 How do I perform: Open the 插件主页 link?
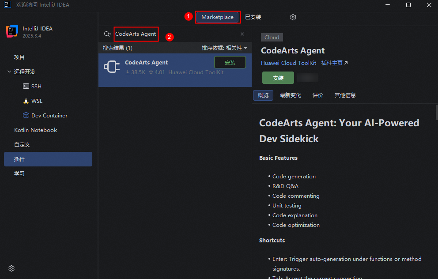coord(334,63)
